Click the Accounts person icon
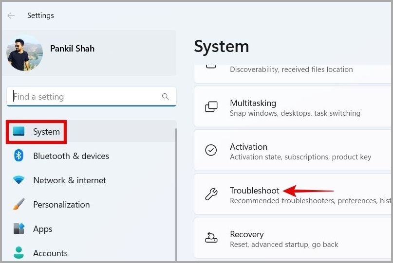Screen dimensions: 393x263 pos(19,252)
